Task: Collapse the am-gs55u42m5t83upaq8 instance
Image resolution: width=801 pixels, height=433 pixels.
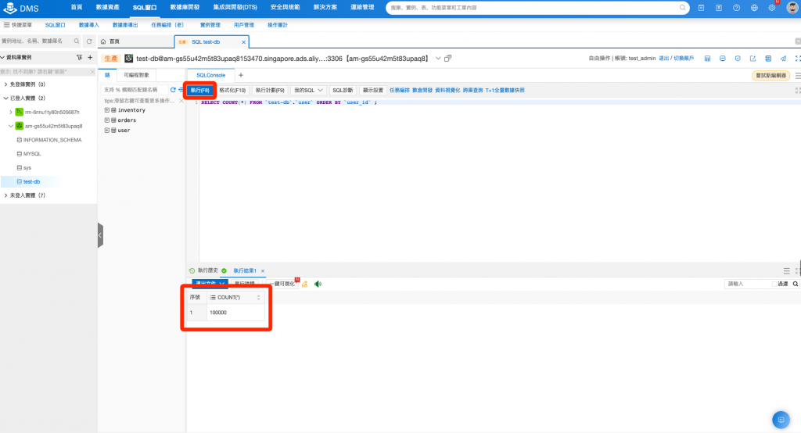Action: [11, 126]
